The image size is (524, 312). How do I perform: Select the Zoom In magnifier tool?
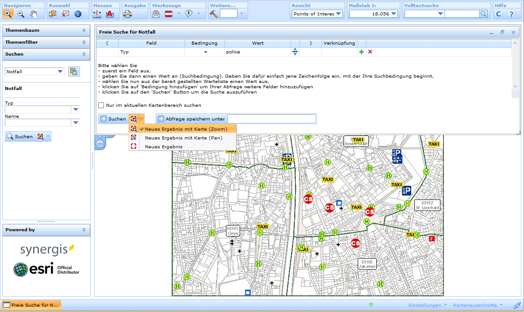click(x=9, y=14)
